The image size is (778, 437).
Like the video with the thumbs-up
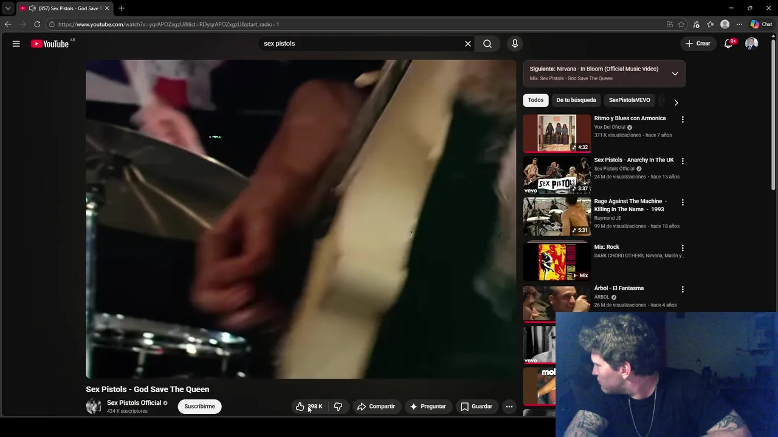(x=309, y=407)
